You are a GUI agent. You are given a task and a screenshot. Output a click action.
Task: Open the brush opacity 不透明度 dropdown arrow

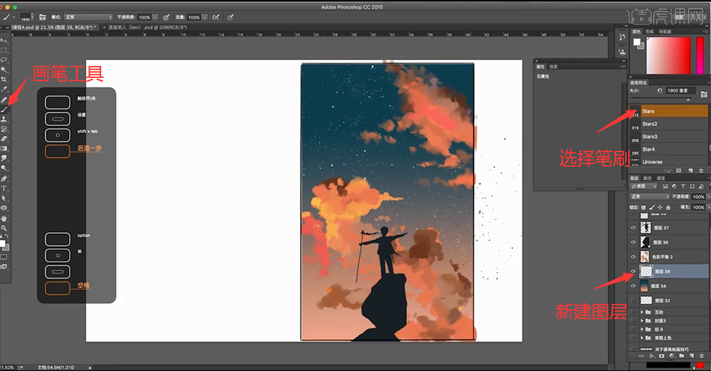pyautogui.click(x=155, y=17)
